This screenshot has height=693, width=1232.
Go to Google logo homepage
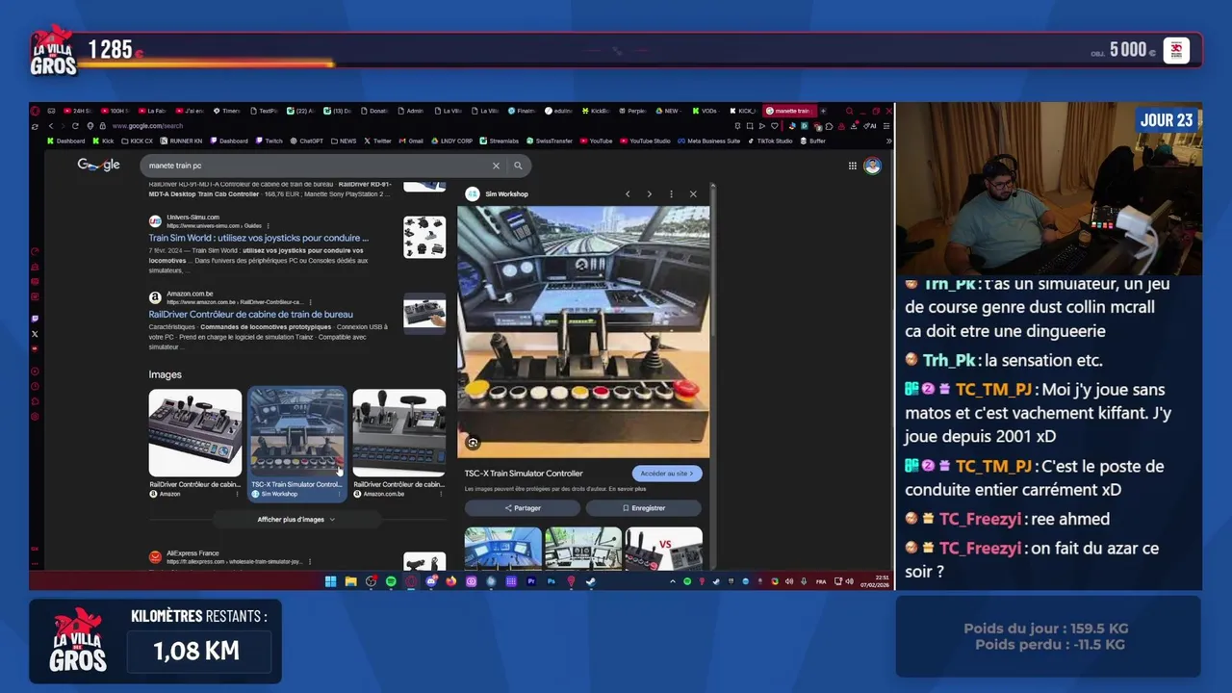pyautogui.click(x=98, y=165)
